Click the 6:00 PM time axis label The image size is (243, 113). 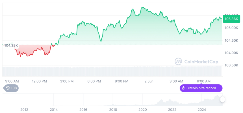coord(94,81)
